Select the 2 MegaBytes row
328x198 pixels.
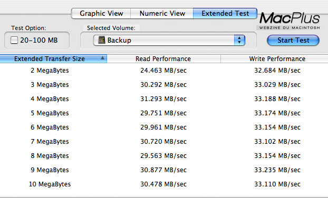pos(164,71)
